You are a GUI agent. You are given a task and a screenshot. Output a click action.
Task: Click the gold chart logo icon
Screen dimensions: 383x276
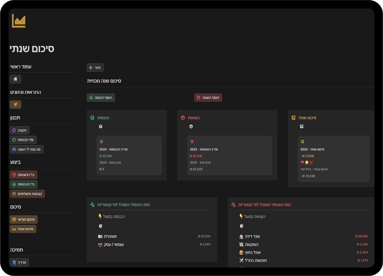point(19,21)
